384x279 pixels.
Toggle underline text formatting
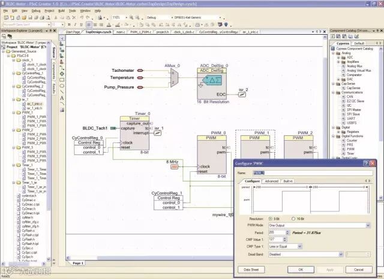(82, 25)
